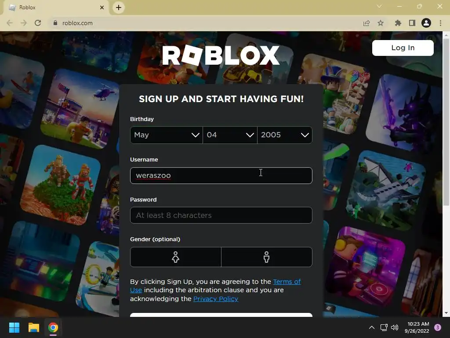This screenshot has width=450, height=338.
Task: Click the scrollbar down arrow
Action: pyautogui.click(x=446, y=313)
